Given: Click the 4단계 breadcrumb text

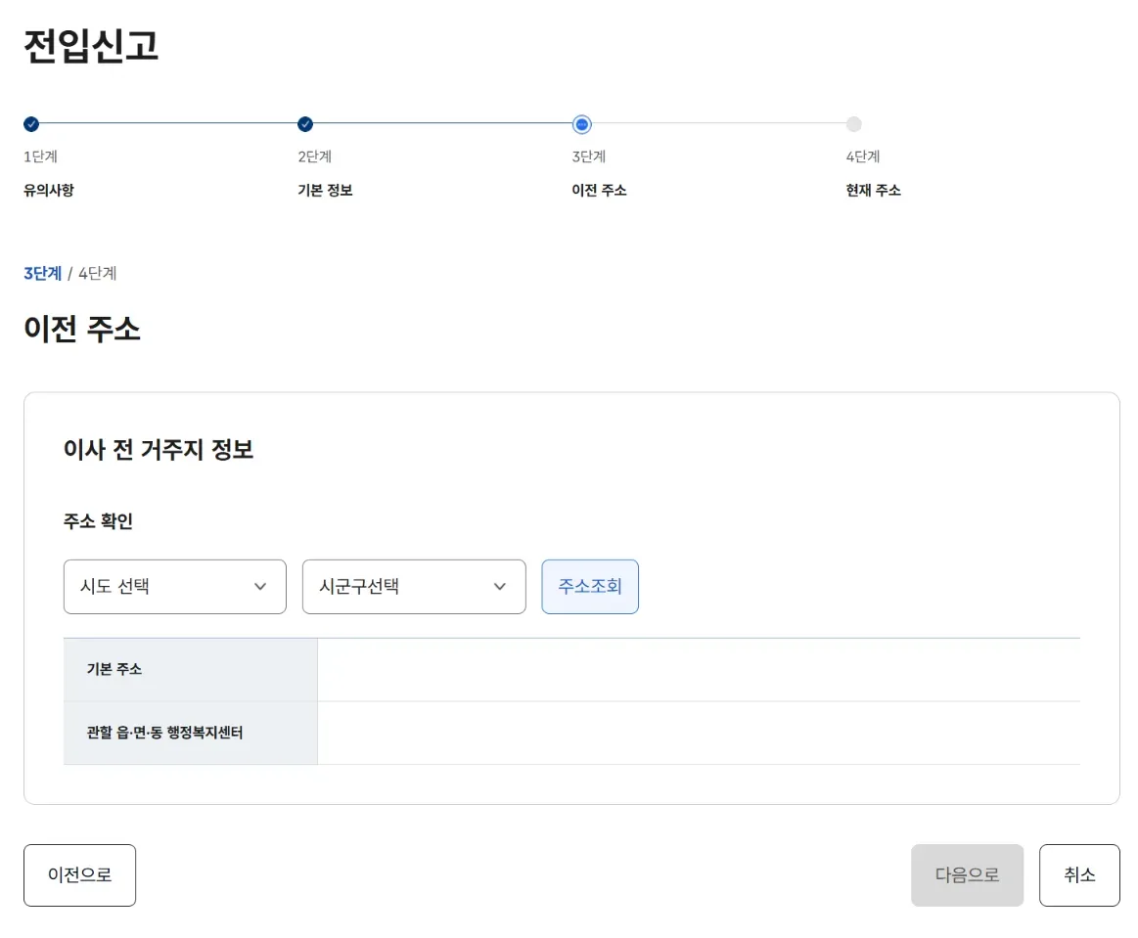Looking at the screenshot, I should tap(97, 274).
